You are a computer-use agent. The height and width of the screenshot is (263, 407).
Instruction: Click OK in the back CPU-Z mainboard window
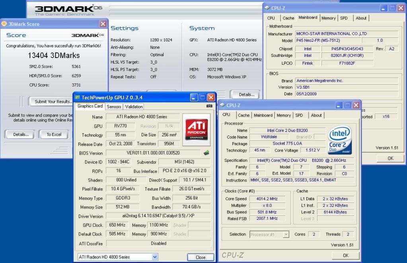[390, 159]
